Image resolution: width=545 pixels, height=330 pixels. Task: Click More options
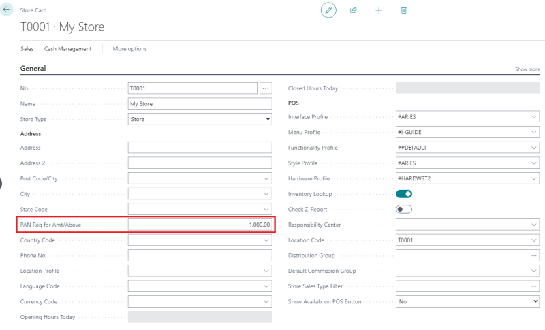129,49
